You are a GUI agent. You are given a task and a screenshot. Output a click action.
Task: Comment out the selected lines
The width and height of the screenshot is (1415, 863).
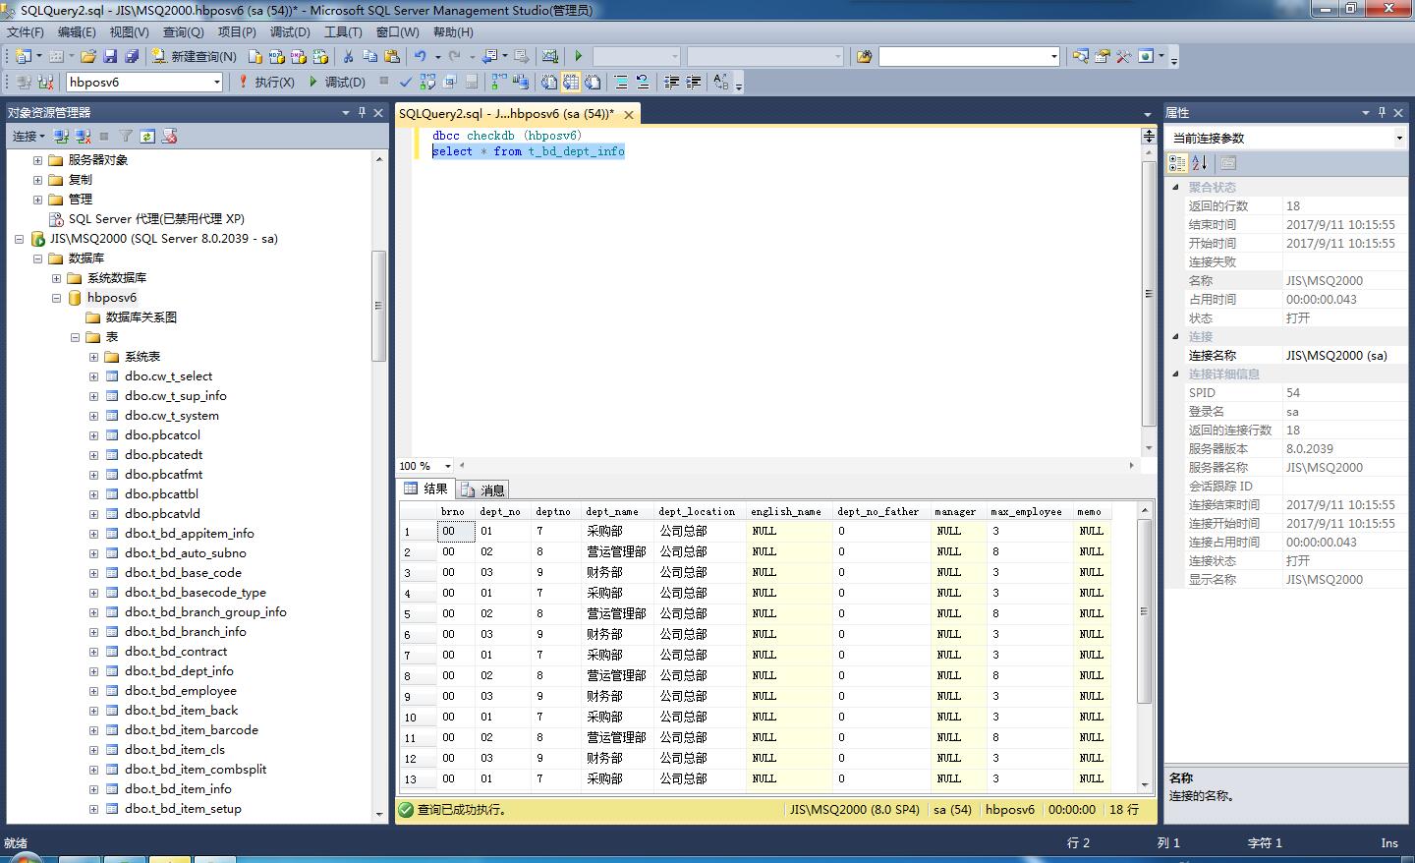click(x=621, y=82)
